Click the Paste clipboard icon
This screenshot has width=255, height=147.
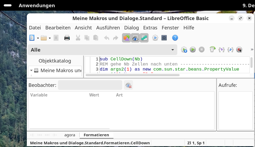coord(96,38)
